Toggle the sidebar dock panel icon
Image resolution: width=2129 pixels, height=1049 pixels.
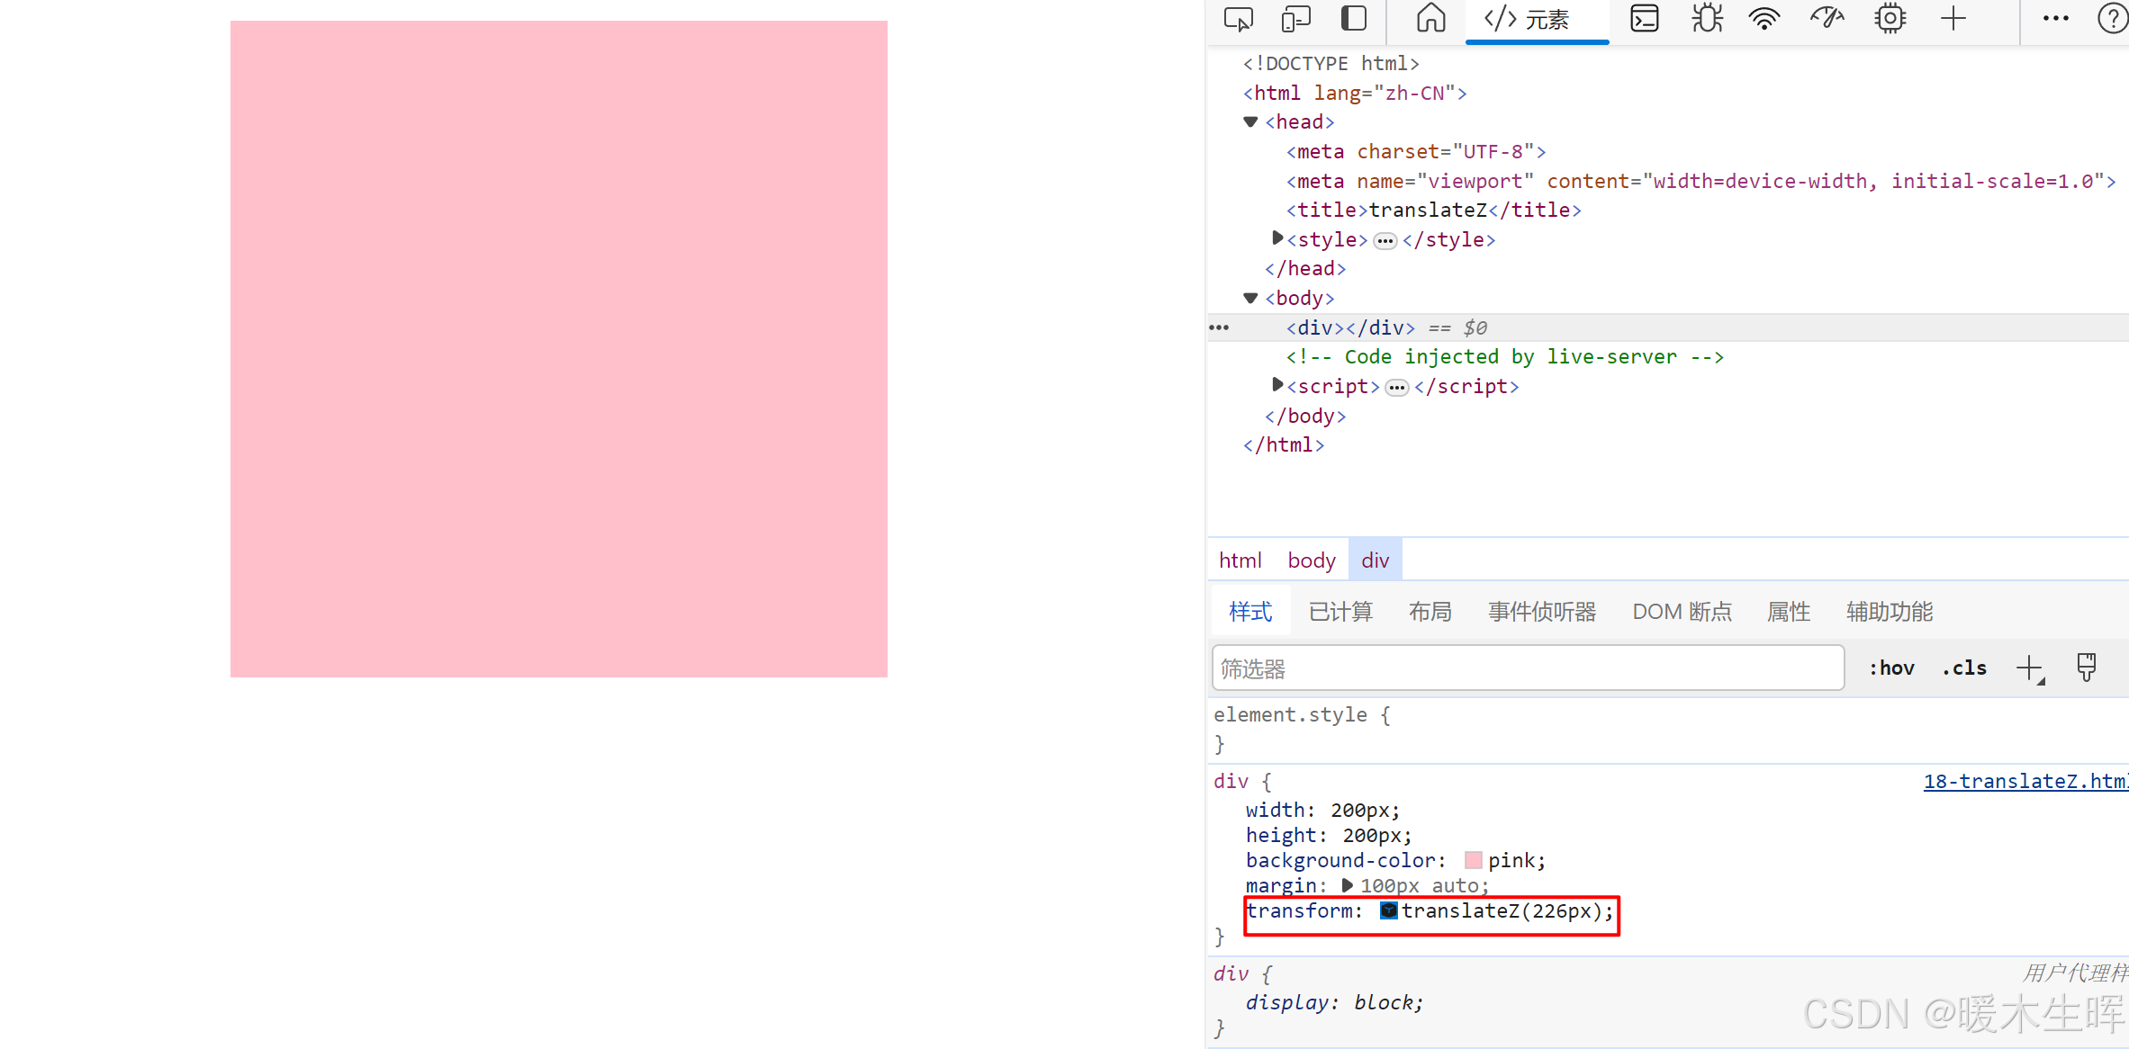coord(1354,19)
